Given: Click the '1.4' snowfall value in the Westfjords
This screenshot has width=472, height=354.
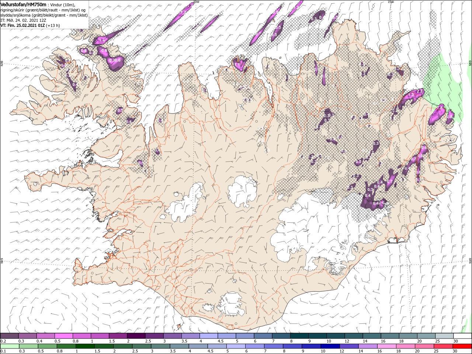Looking at the screenshot, I should point(102,40).
